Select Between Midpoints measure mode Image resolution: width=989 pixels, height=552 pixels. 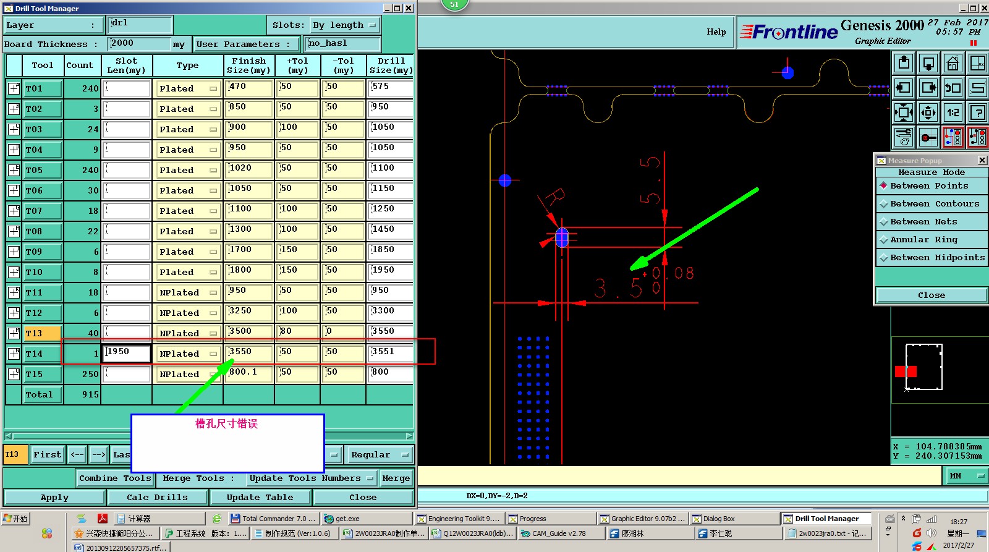coord(932,258)
